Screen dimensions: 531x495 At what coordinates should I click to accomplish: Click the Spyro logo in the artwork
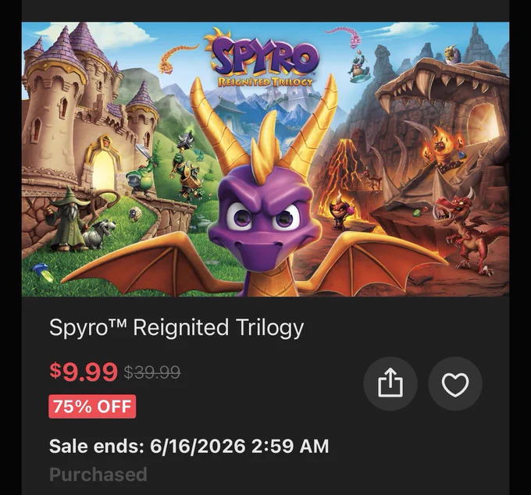click(x=265, y=58)
